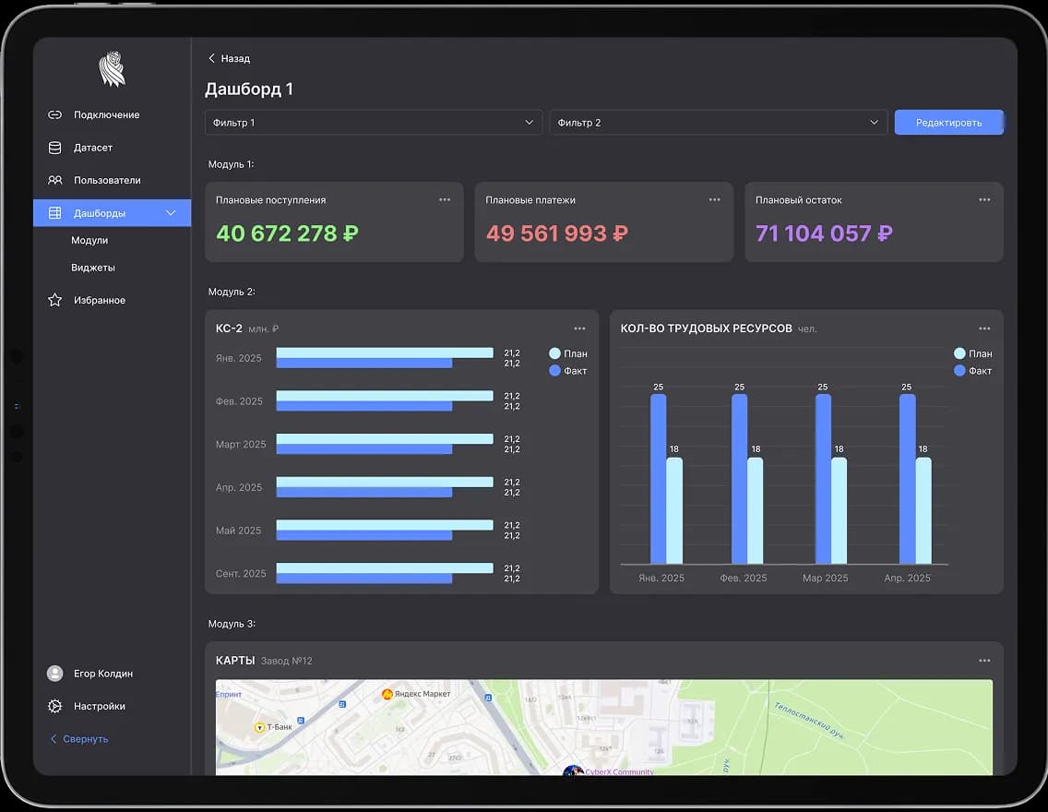Select Модули in the sidebar
1048x812 pixels.
[89, 241]
